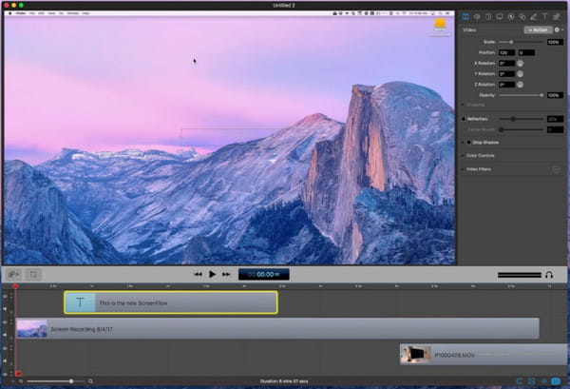Viewport: 570px width, 389px height.
Task: Select the P1000408.MOV clip
Action: coord(484,355)
